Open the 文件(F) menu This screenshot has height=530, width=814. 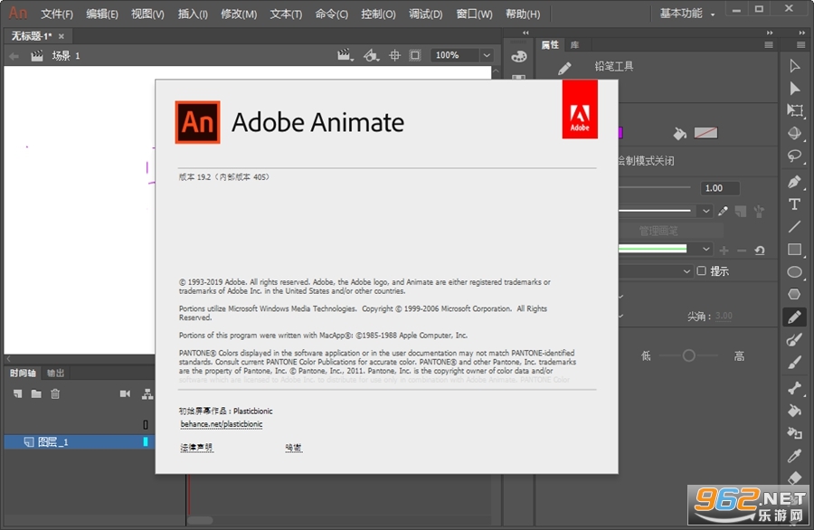57,14
